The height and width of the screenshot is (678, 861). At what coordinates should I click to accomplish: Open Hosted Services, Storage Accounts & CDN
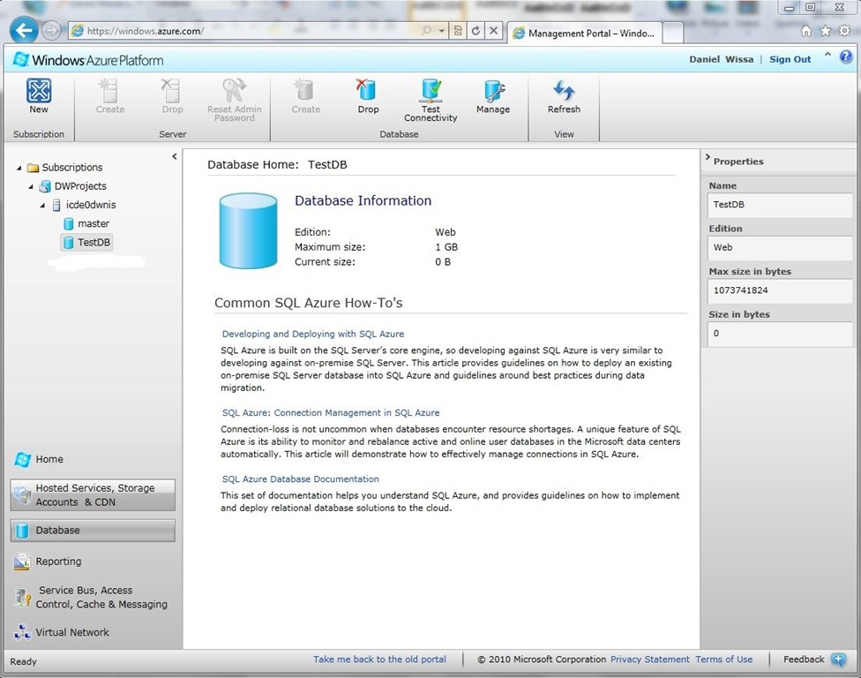click(93, 495)
